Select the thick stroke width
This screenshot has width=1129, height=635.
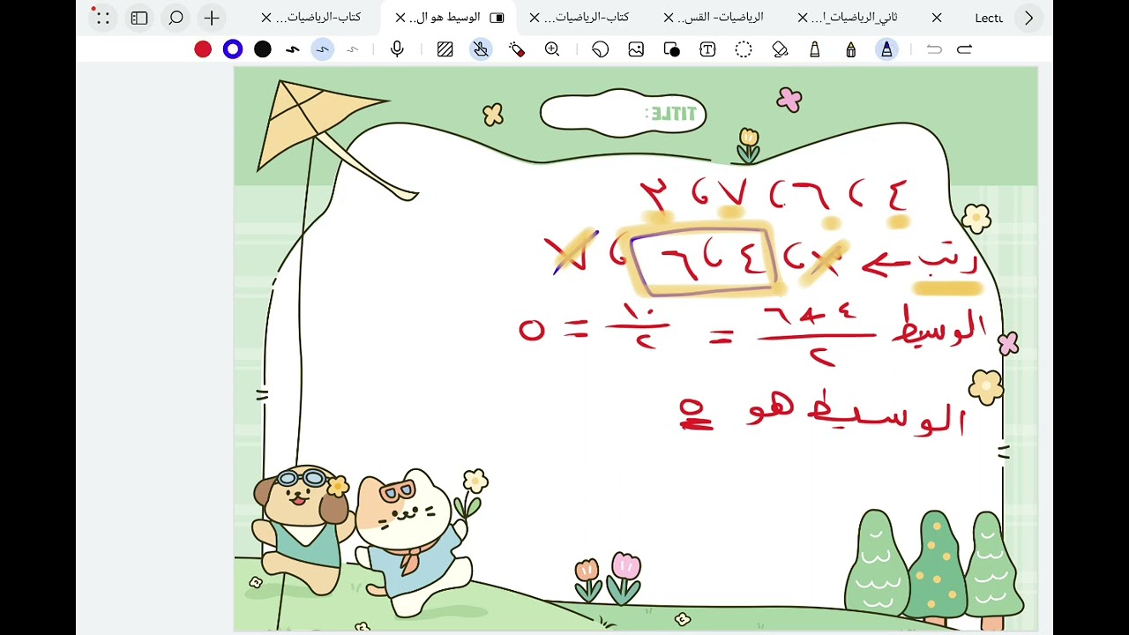[x=293, y=49]
